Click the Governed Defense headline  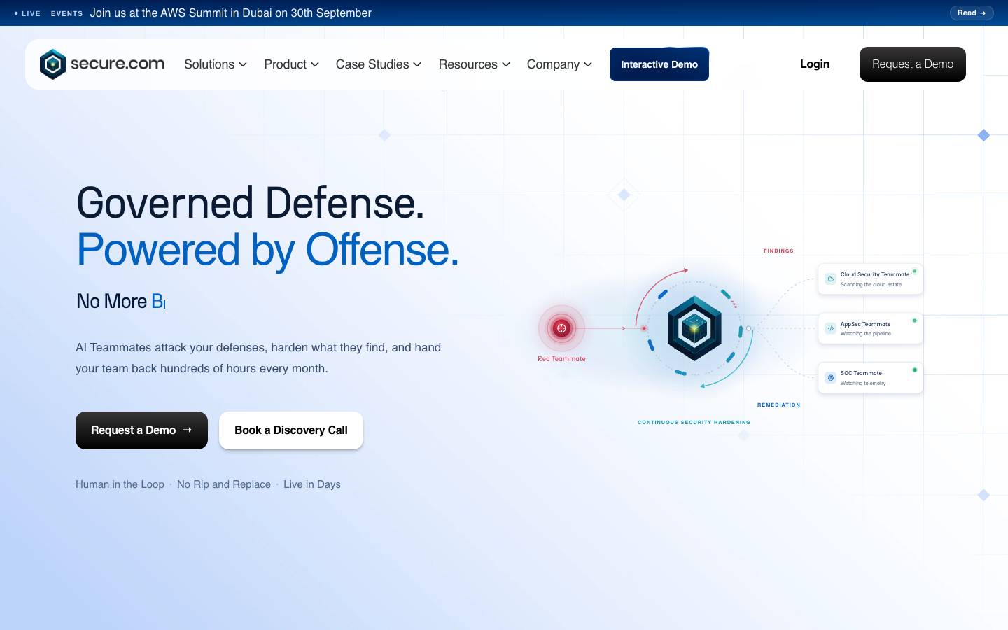click(251, 203)
